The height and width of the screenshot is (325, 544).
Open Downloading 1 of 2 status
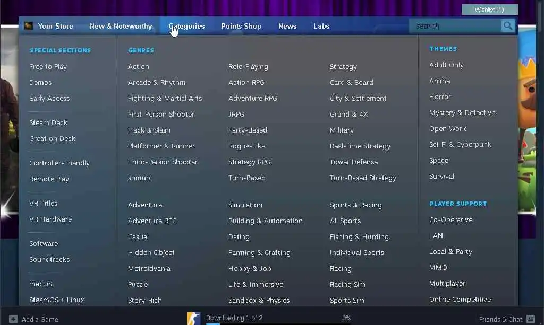(234, 318)
